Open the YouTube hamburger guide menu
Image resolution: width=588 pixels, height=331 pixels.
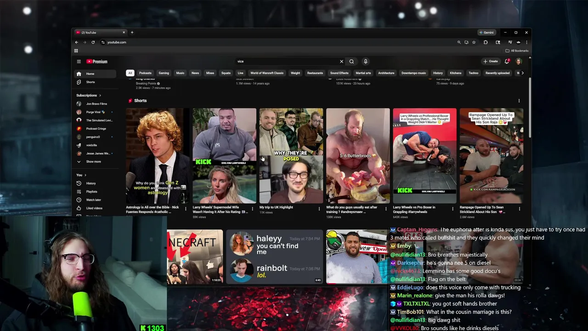point(79,61)
